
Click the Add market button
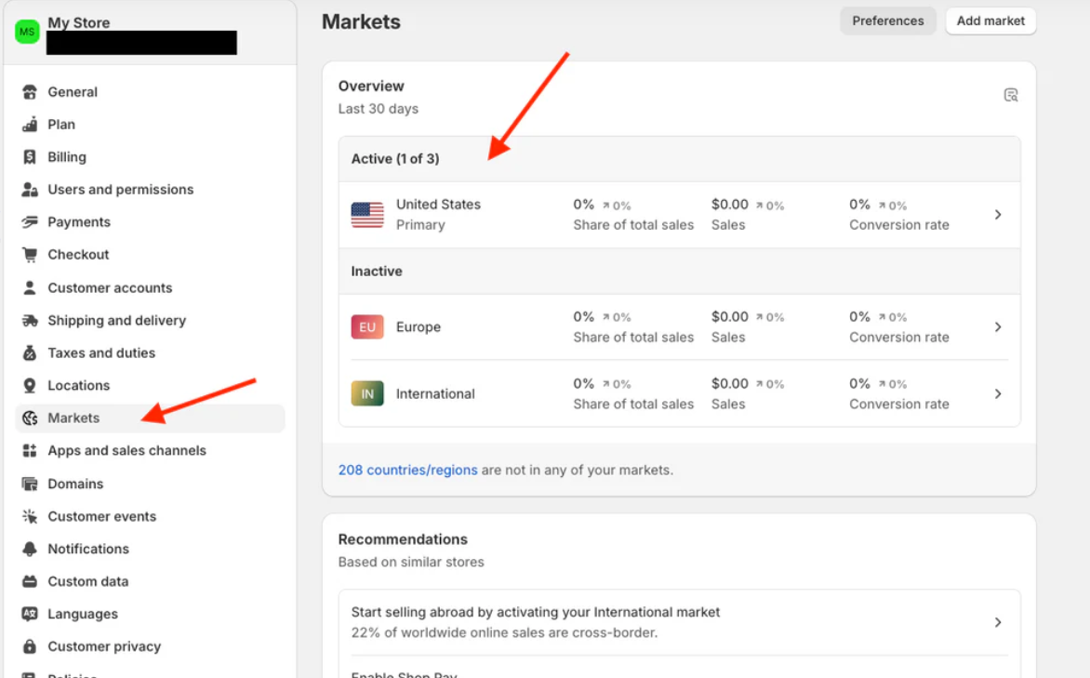pyautogui.click(x=990, y=20)
